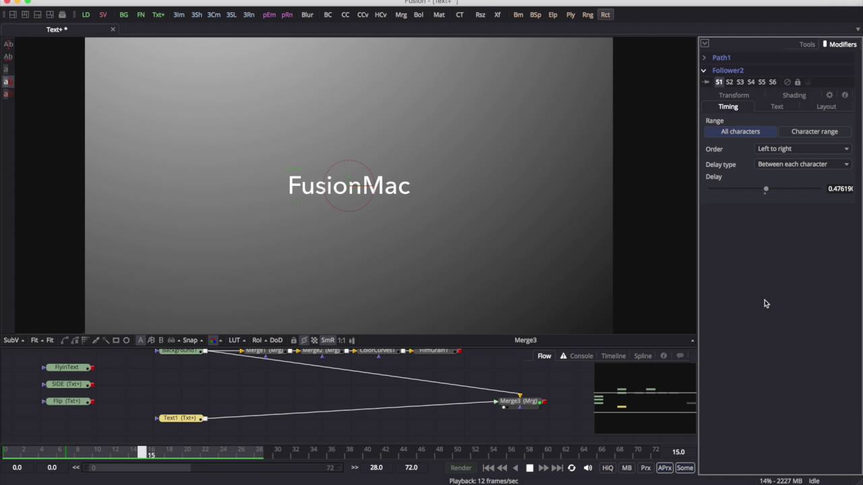Screen dimensions: 863x485
Task: Click the Render button
Action: point(461,468)
